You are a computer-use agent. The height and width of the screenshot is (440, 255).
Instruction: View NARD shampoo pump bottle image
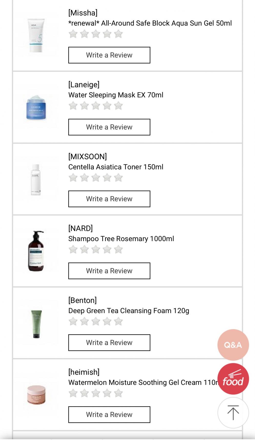pos(36,251)
